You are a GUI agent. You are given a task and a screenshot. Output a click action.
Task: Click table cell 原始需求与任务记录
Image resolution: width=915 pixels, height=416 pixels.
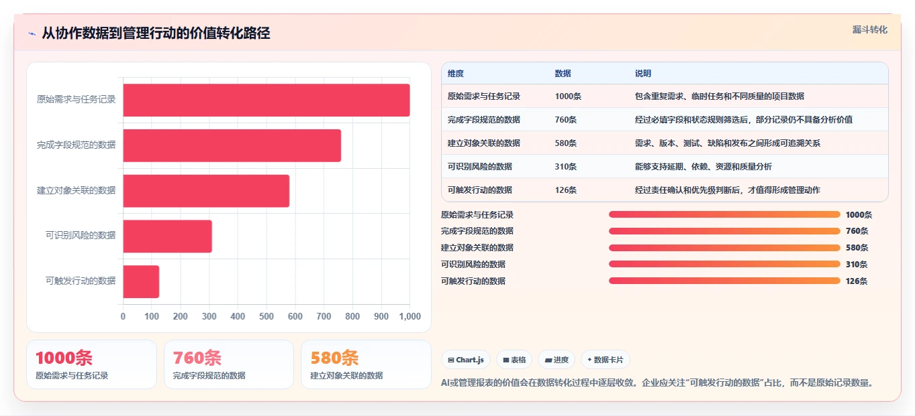[484, 96]
